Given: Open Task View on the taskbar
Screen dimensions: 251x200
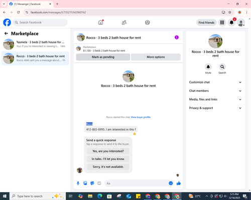Looking at the screenshot, I should point(71,196).
